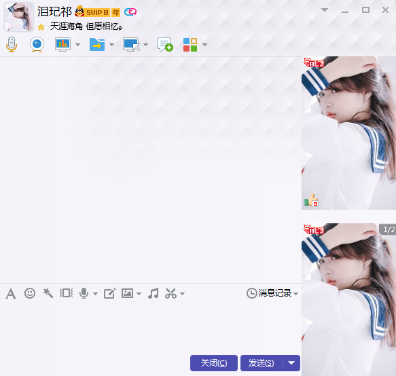
Task: Start a video call with webcam icon
Action: click(x=37, y=45)
